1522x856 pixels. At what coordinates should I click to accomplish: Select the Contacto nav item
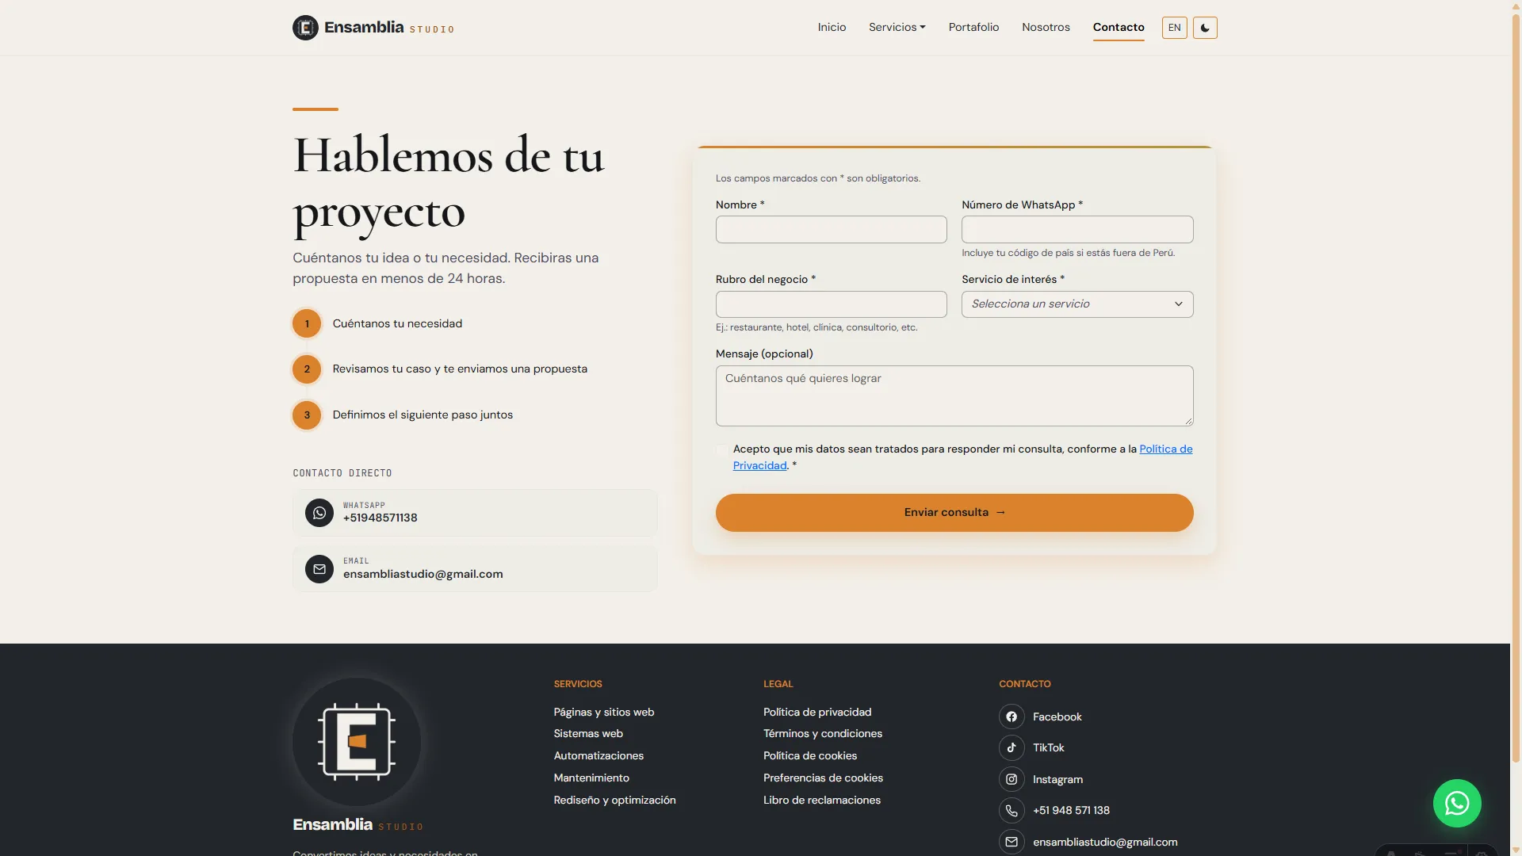1119,27
